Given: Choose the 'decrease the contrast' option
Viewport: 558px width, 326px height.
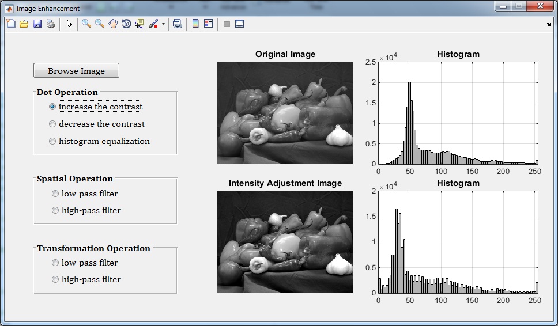Looking at the screenshot, I should click(x=53, y=124).
